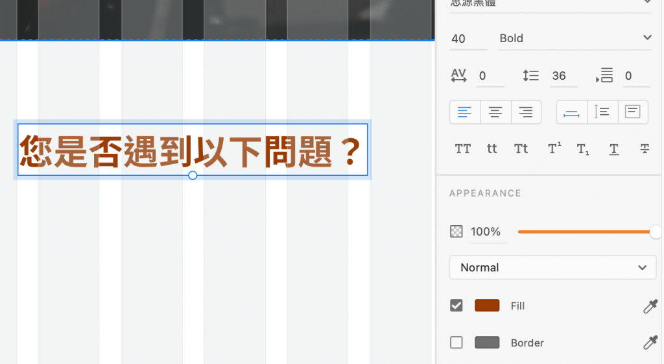Open the Bold font weight dropdown
The height and width of the screenshot is (364, 664).
pyautogui.click(x=575, y=38)
